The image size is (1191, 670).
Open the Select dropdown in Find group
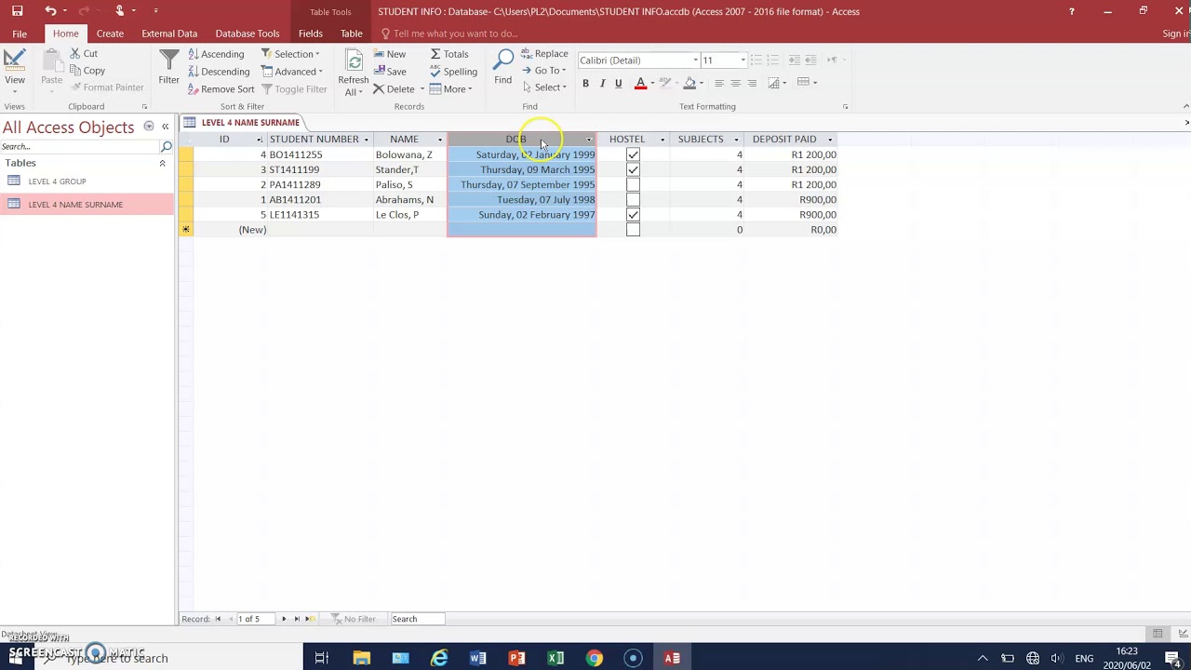click(544, 87)
